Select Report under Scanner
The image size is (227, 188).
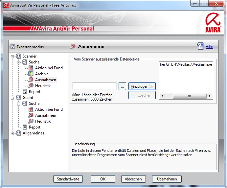coord(34,92)
